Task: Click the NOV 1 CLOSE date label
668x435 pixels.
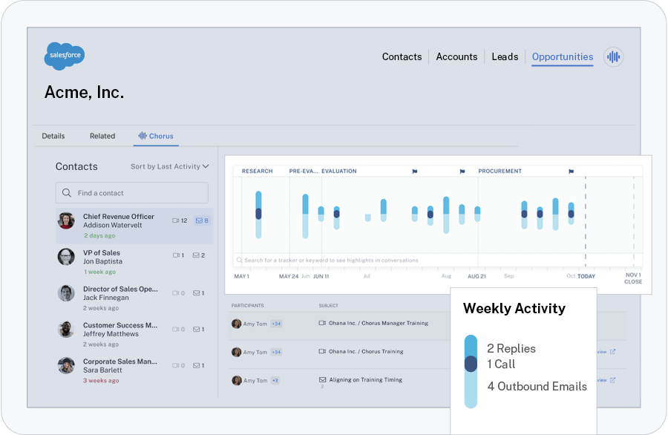Action: point(633,278)
